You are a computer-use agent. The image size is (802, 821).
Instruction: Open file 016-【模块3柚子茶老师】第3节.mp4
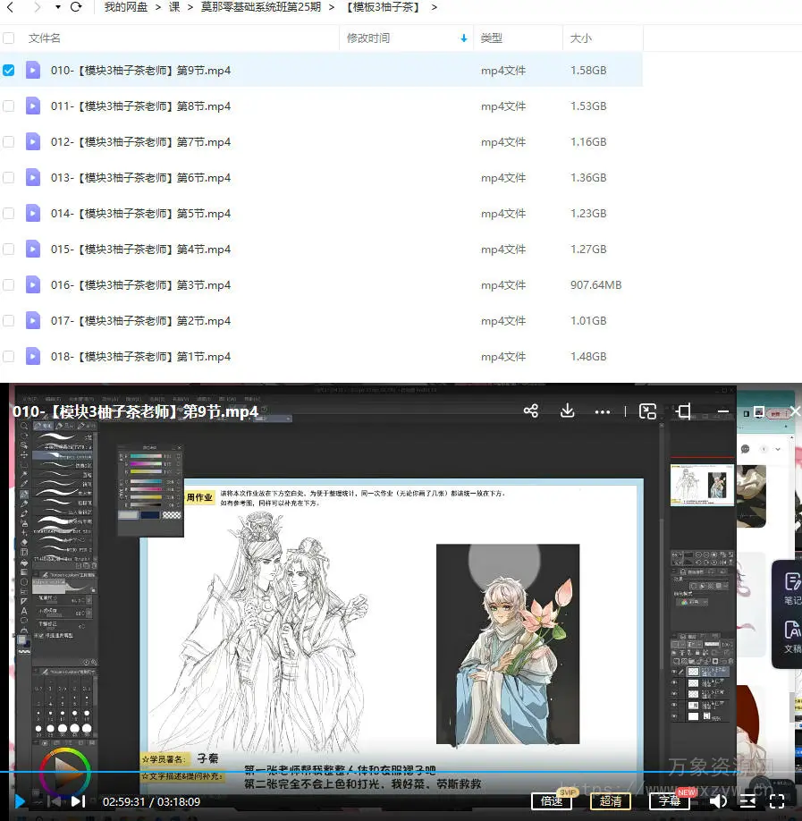(140, 285)
